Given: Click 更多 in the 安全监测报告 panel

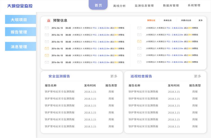Looking at the screenshot, I should 114,76.
